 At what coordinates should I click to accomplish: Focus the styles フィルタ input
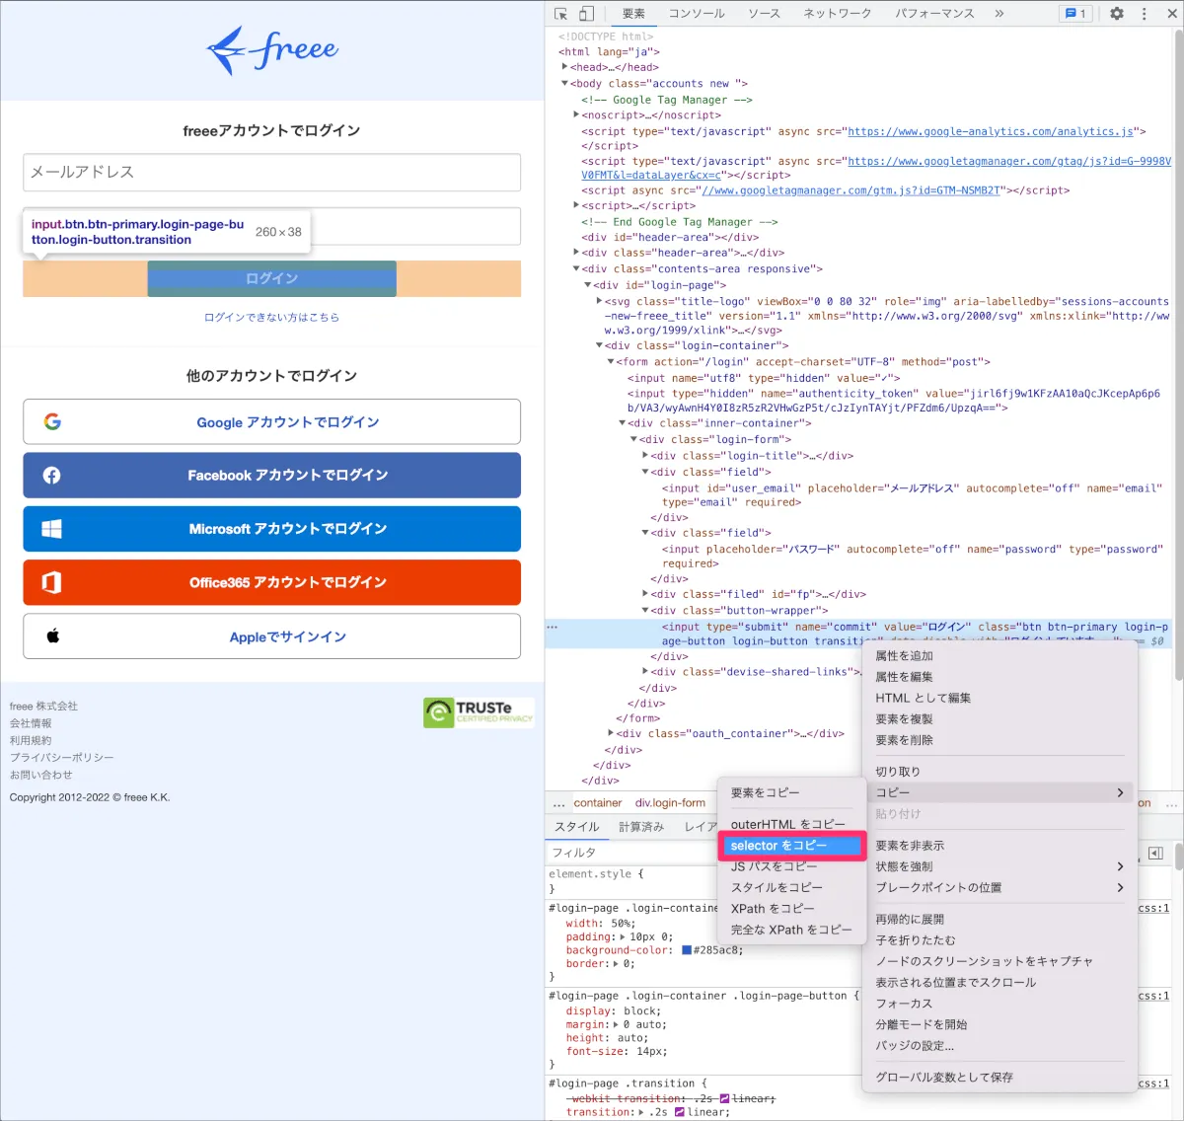631,853
